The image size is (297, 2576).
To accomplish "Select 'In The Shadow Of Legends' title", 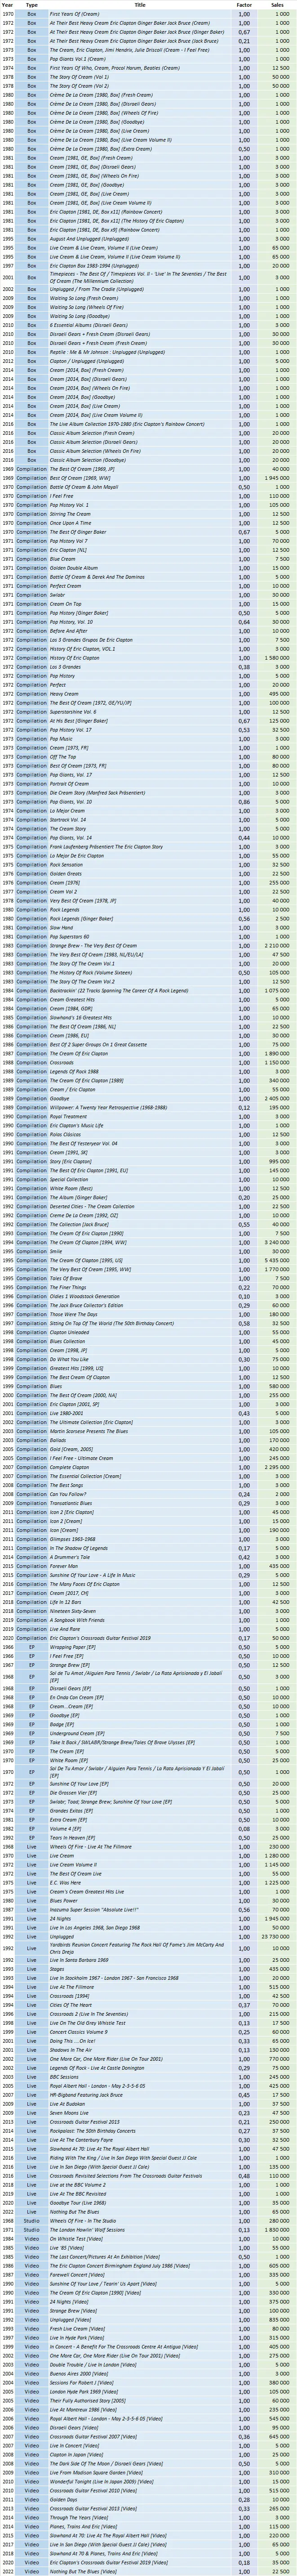I will tap(78, 1548).
